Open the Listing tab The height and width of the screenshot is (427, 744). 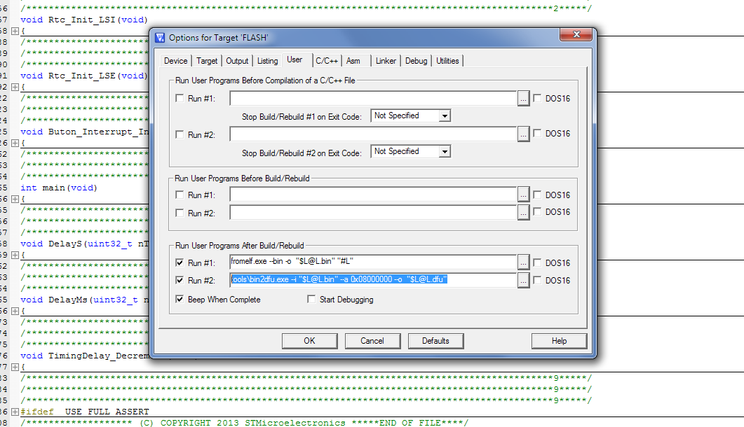[x=268, y=61]
